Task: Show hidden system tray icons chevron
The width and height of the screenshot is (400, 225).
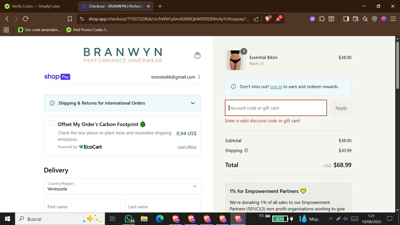Action: (x=331, y=219)
